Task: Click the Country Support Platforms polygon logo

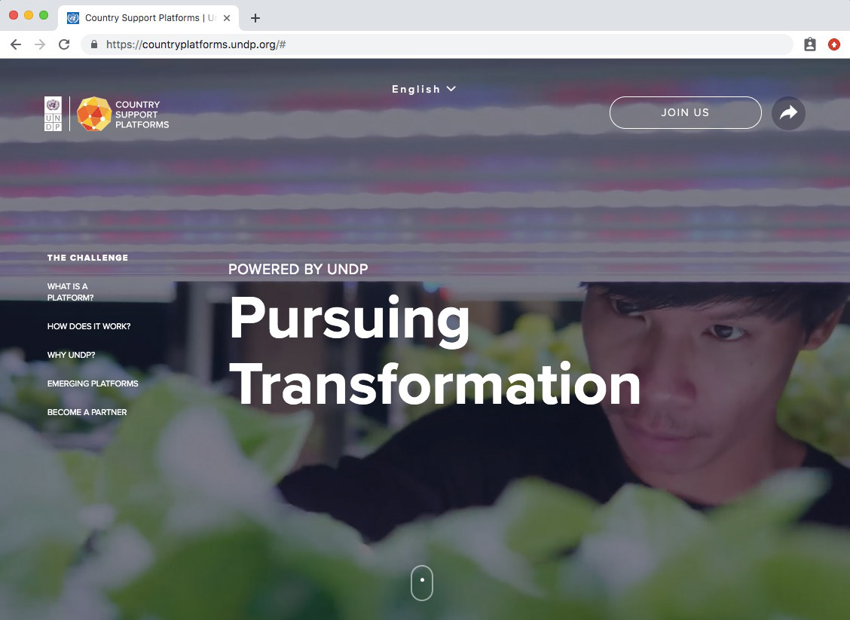Action: (94, 114)
